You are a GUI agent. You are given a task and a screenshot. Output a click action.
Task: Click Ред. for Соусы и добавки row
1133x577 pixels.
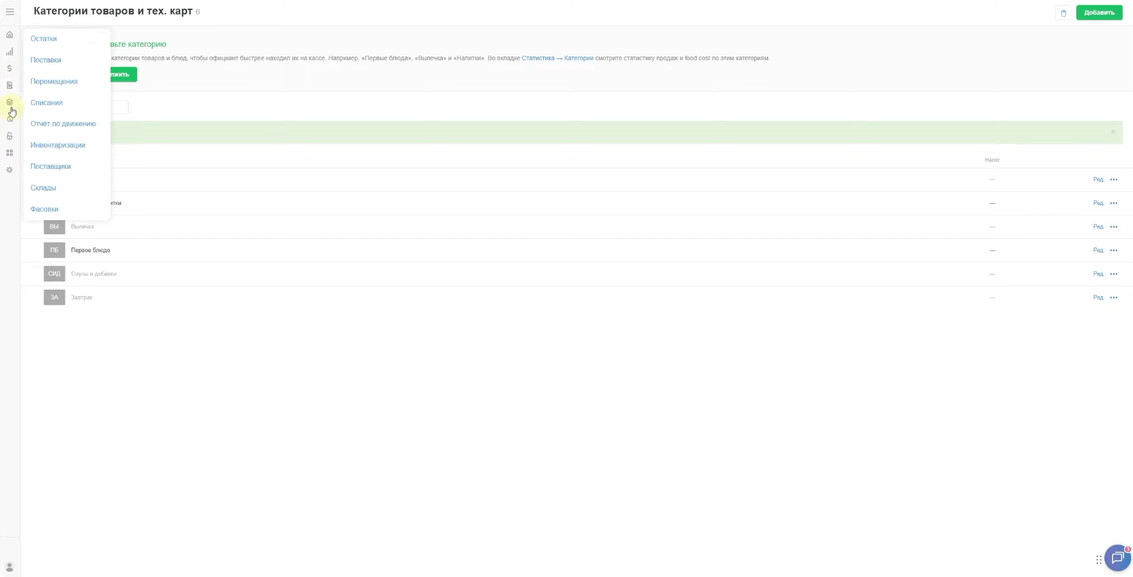coord(1098,274)
